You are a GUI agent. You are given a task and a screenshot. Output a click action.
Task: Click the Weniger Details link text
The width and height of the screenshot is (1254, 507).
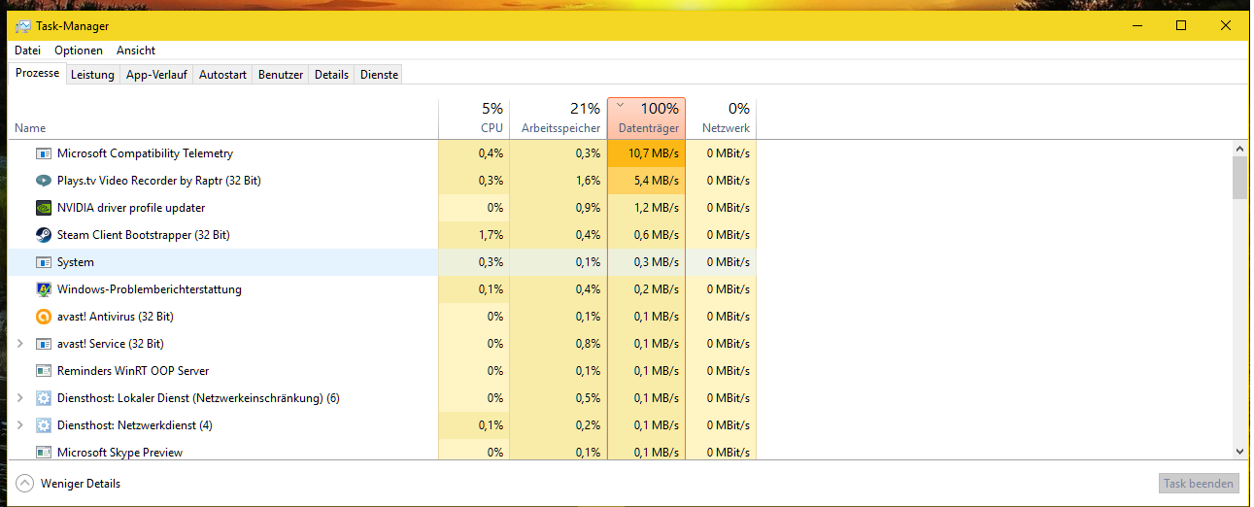tap(81, 484)
